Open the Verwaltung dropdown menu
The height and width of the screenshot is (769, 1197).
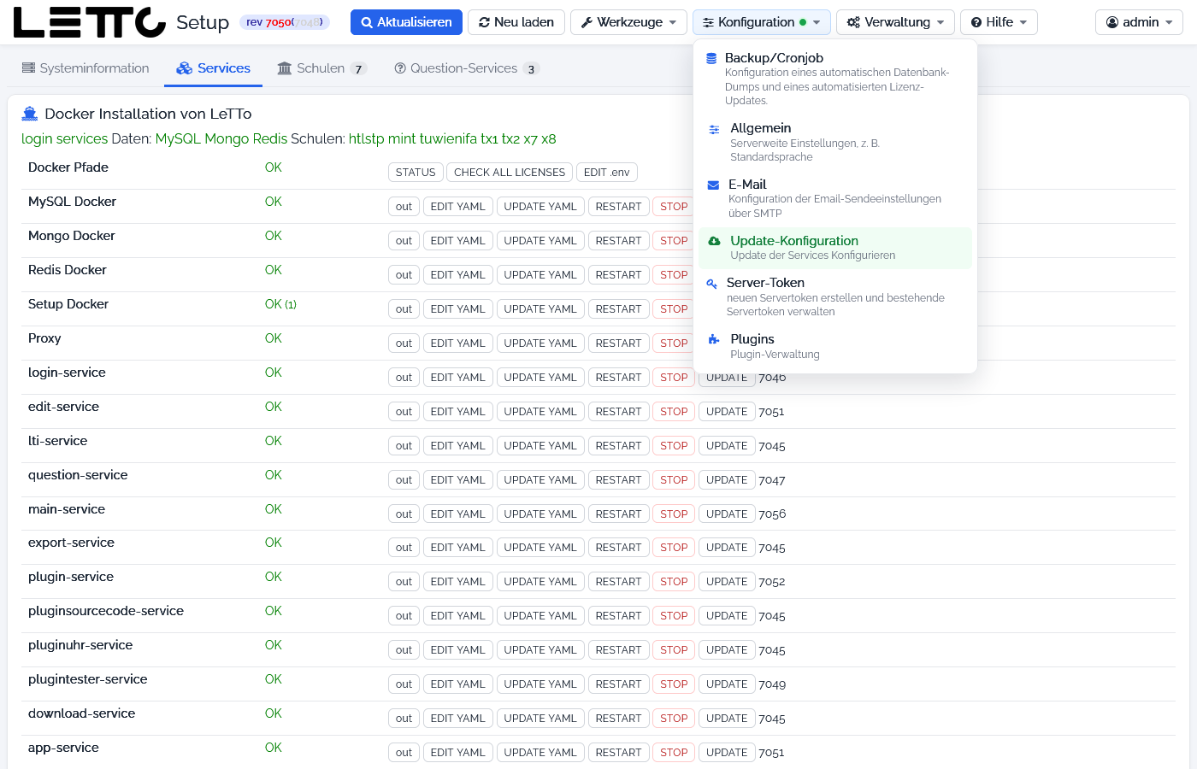[895, 22]
